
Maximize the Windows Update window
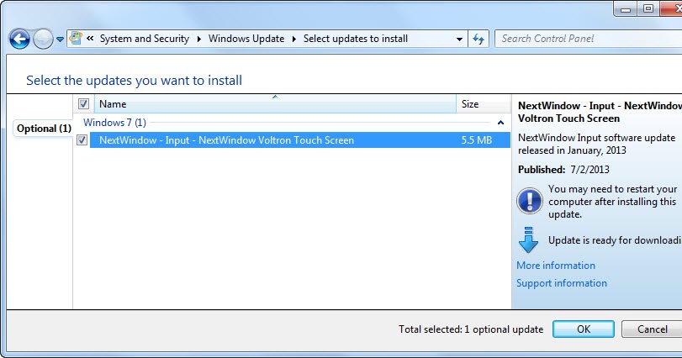(648, 8)
